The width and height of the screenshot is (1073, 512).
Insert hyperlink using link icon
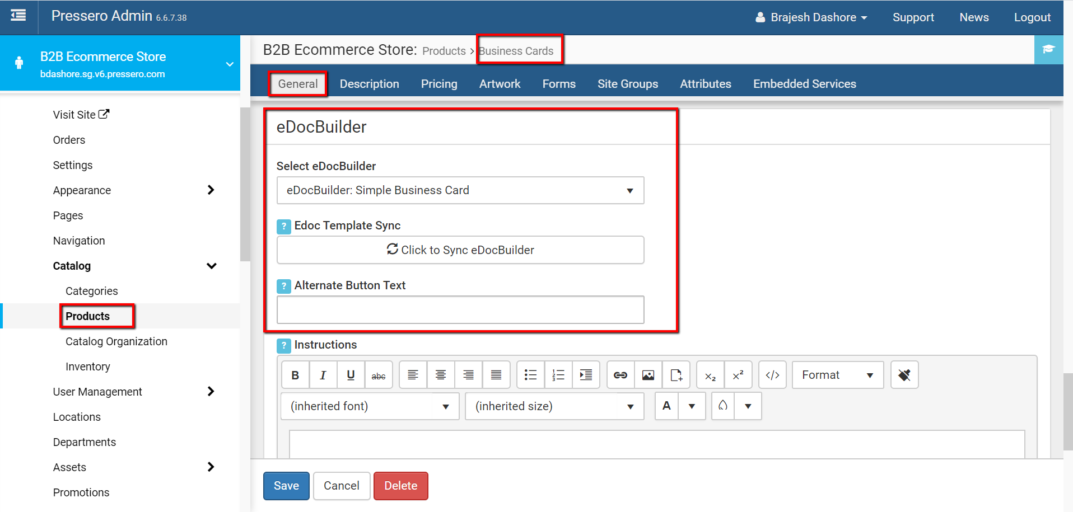coord(621,375)
